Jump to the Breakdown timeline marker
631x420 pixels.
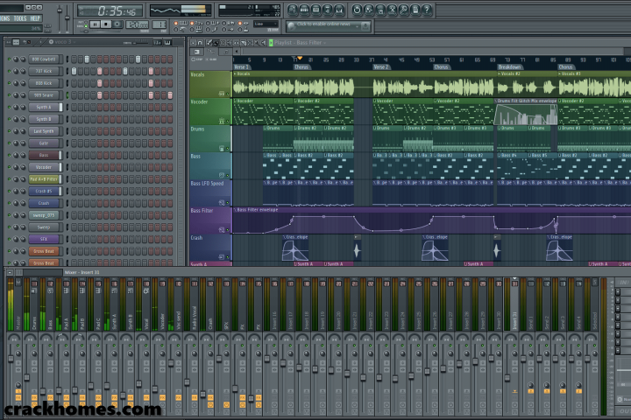pyautogui.click(x=509, y=67)
